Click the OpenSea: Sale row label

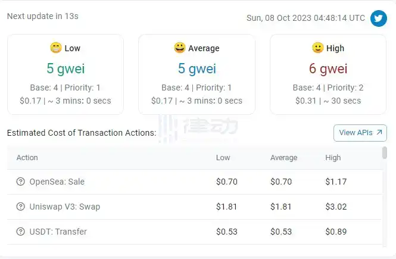[x=57, y=182]
